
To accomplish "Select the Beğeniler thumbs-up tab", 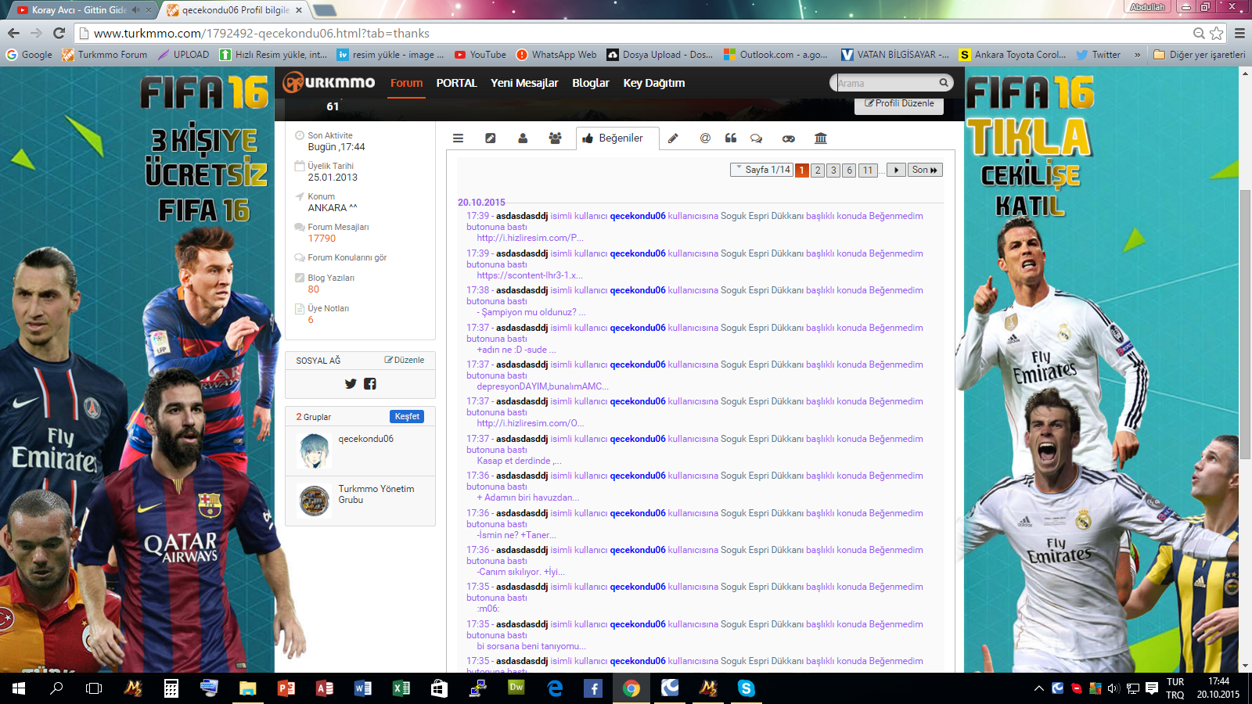I will (617, 138).
